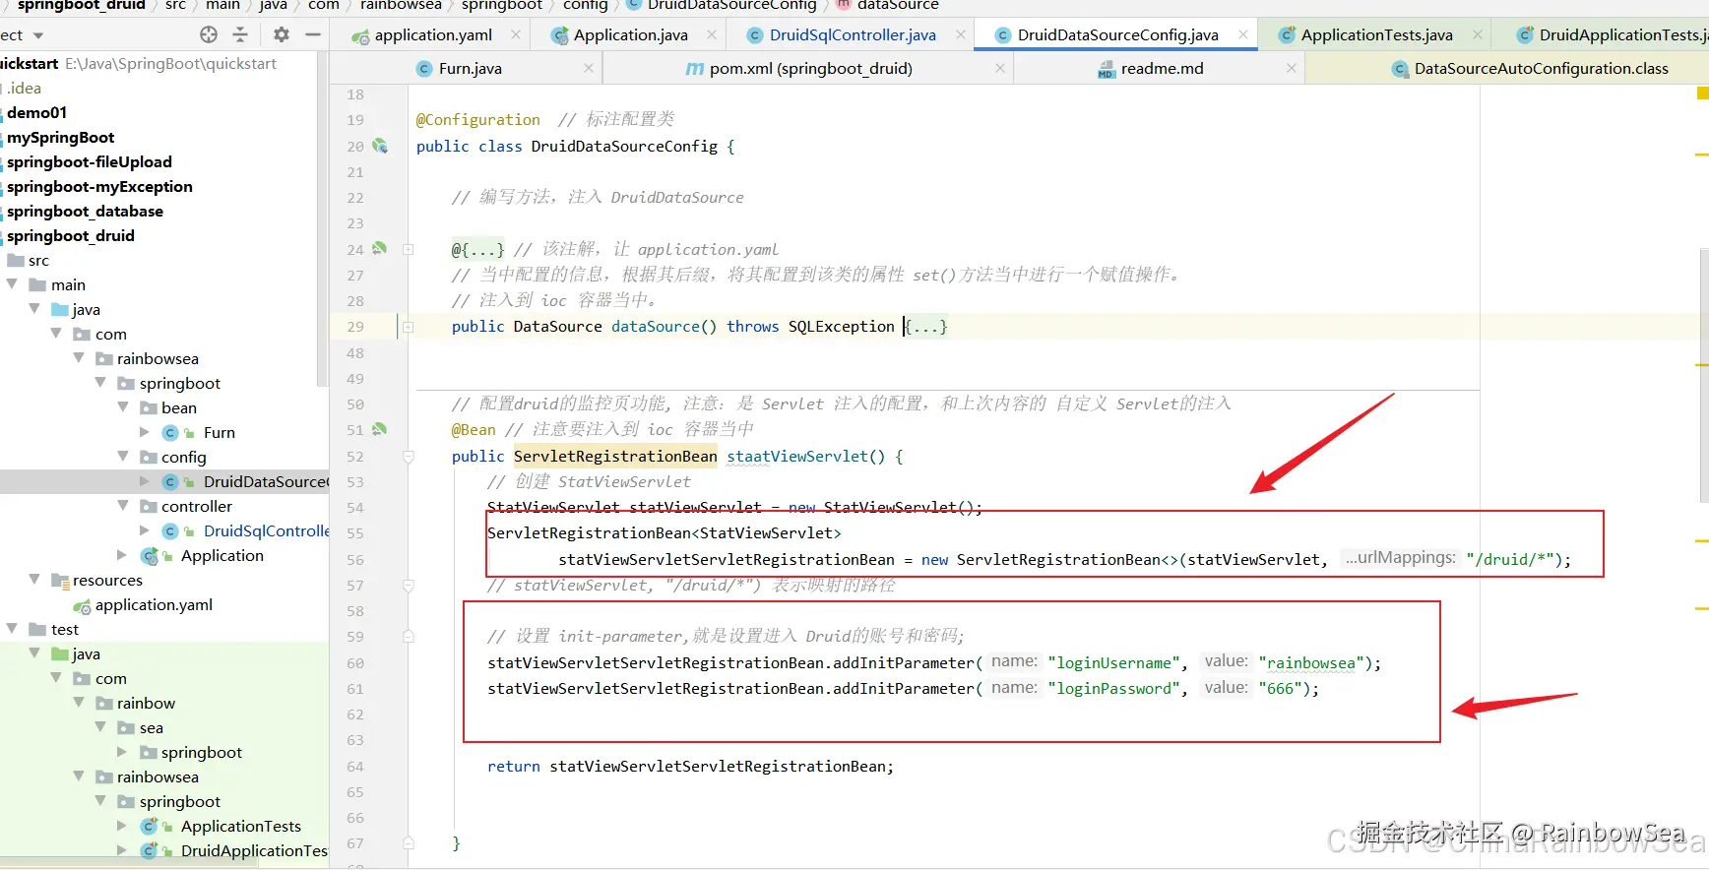The height and width of the screenshot is (870, 1709).
Task: Select Furn class in bean package
Action: [219, 432]
